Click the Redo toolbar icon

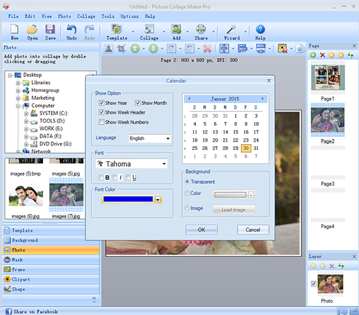89,29
